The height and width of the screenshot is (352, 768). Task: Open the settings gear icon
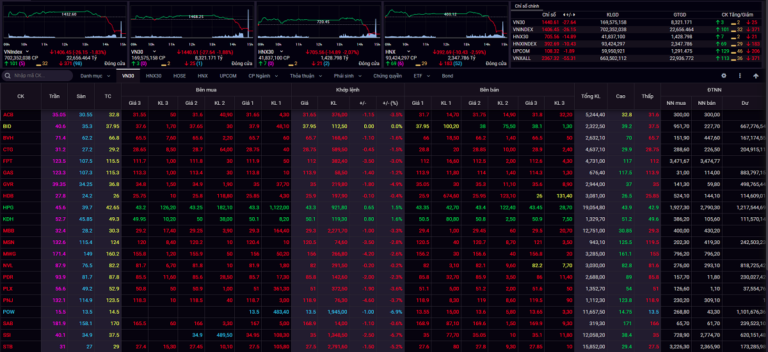tap(724, 75)
